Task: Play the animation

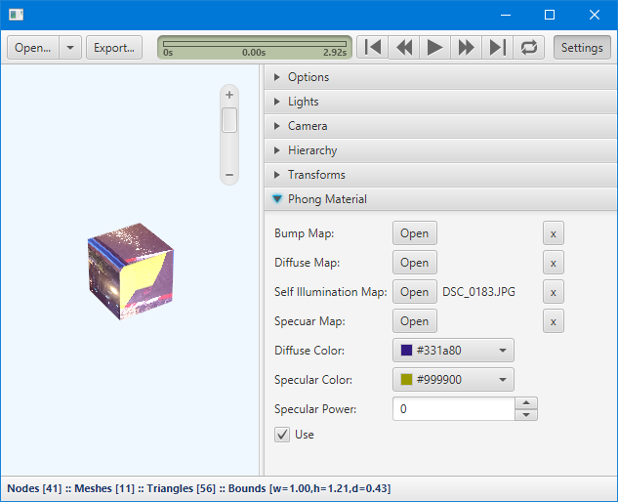Action: click(x=434, y=48)
